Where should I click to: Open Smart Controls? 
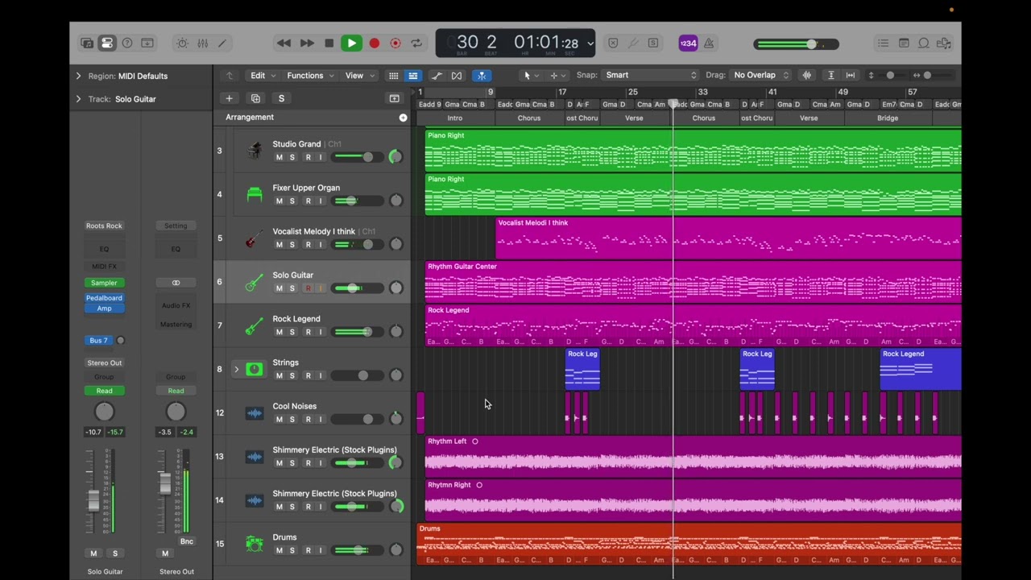(x=182, y=43)
